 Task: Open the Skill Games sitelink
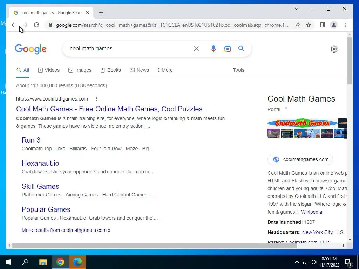(x=41, y=186)
